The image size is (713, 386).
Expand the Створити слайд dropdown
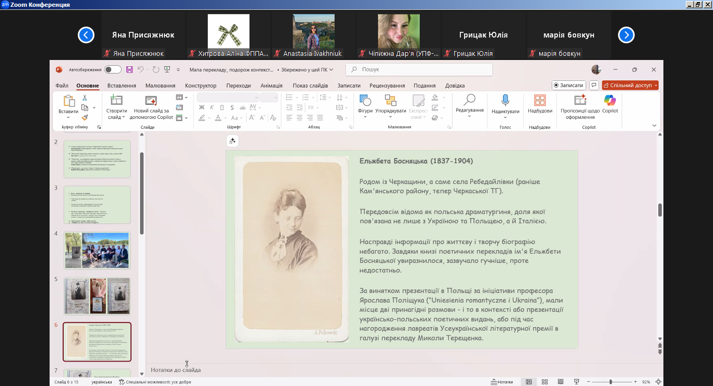pyautogui.click(x=116, y=117)
